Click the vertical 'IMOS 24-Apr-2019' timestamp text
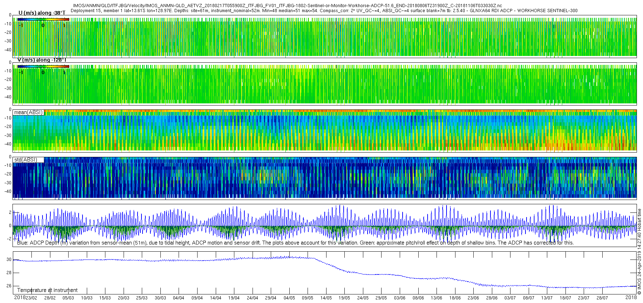This screenshot has width=643, height=303. [639, 251]
